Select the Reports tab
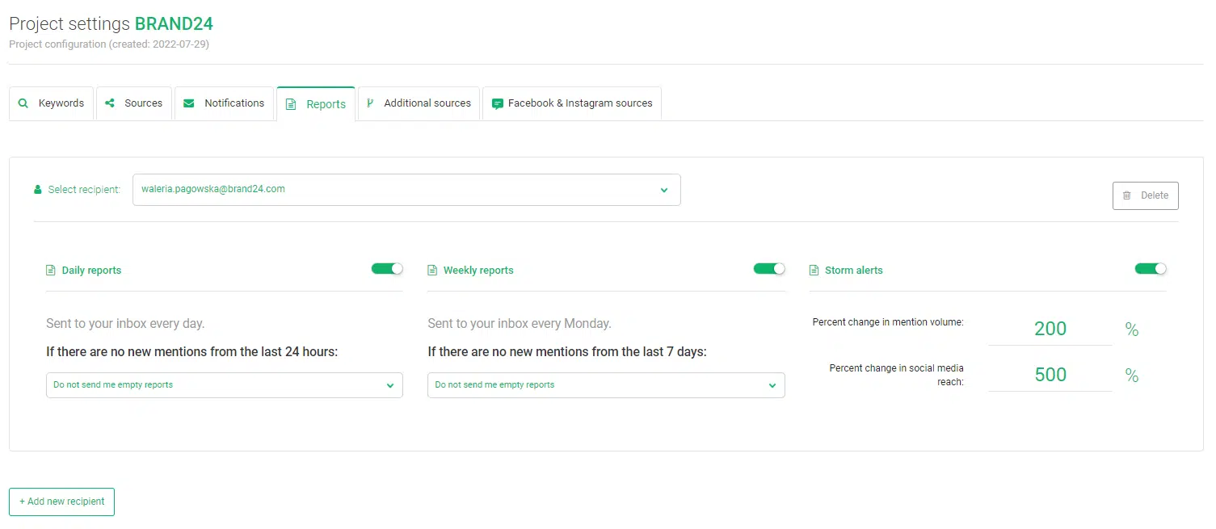This screenshot has width=1216, height=529. click(x=316, y=104)
